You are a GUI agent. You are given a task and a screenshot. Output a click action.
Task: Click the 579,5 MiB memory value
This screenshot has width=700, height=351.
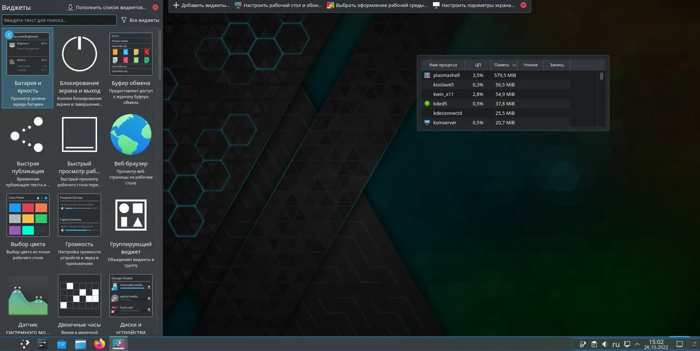(505, 75)
